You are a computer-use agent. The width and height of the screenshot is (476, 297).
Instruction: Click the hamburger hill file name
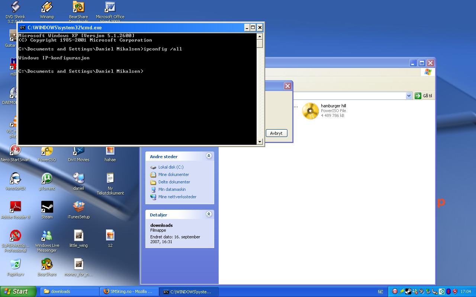coord(333,106)
